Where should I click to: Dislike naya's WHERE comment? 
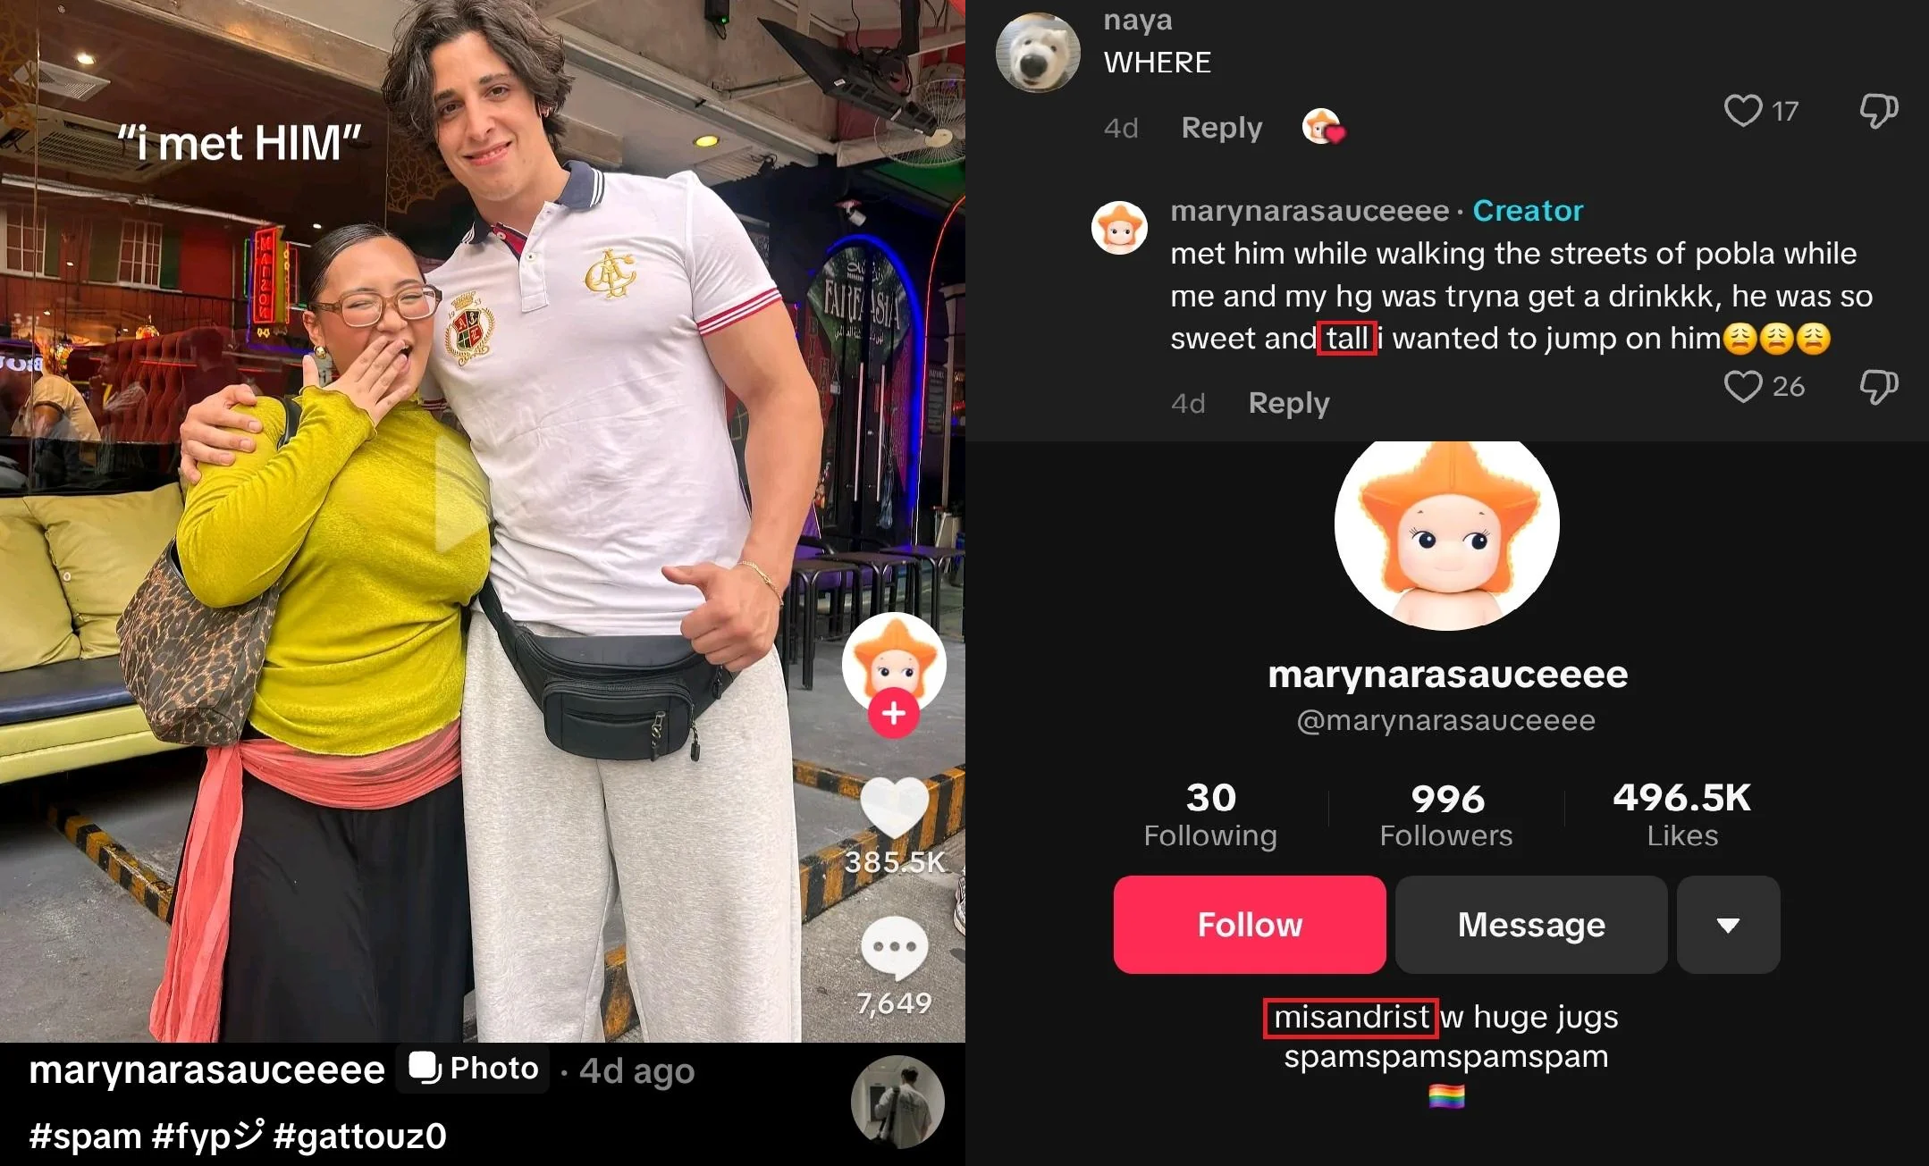[x=1879, y=111]
